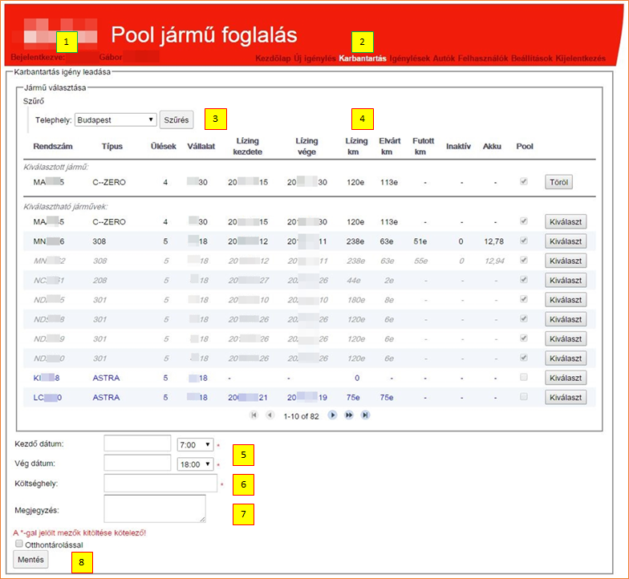
Task: Open the Autók menu item
Action: pyautogui.click(x=444, y=59)
